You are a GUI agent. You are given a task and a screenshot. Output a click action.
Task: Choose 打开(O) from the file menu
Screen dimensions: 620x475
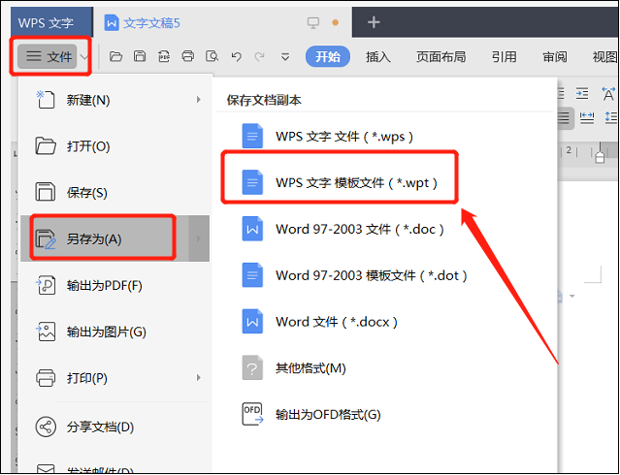click(114, 146)
